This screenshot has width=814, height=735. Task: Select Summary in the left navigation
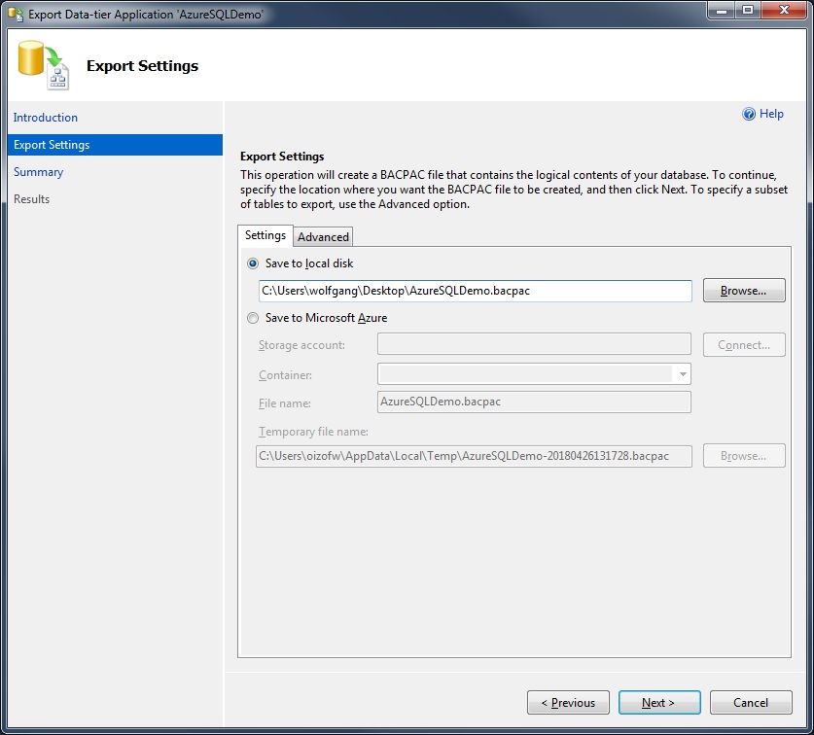point(39,171)
